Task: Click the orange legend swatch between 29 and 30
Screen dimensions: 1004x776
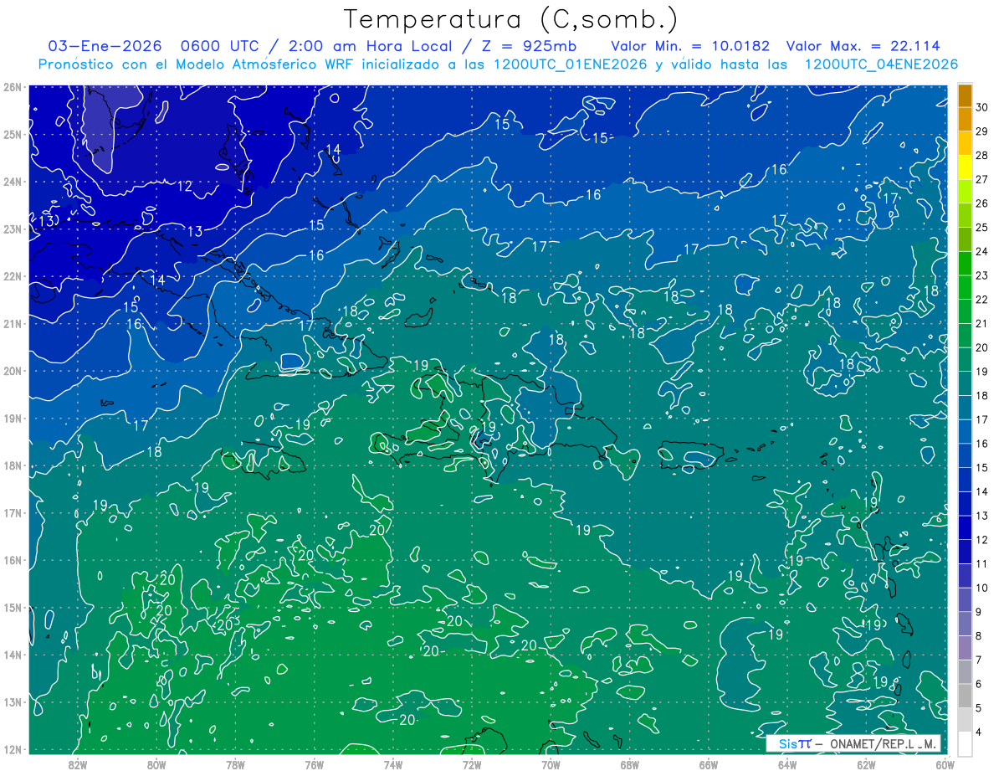Action: [965, 117]
